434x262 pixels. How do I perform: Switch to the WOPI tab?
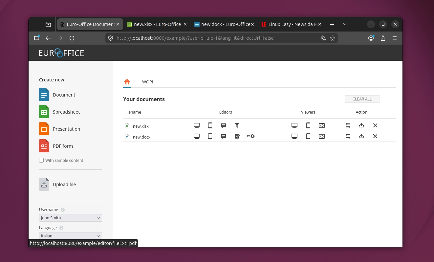[147, 82]
